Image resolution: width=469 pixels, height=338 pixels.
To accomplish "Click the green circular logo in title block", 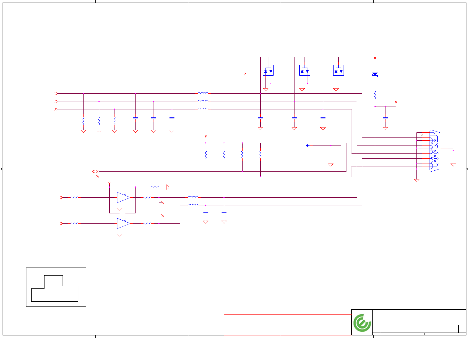I will tap(362, 323).
